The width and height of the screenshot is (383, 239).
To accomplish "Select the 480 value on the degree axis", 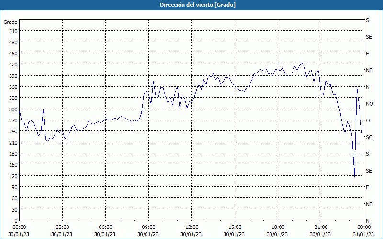I will [x=13, y=43].
